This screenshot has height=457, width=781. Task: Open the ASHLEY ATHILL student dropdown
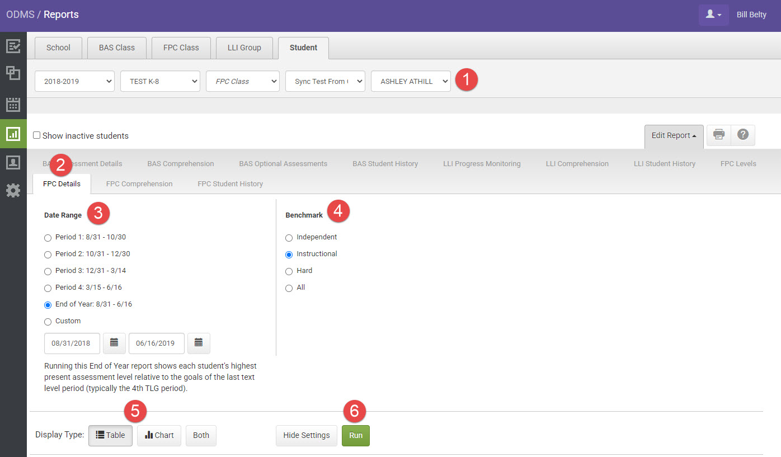[411, 81]
